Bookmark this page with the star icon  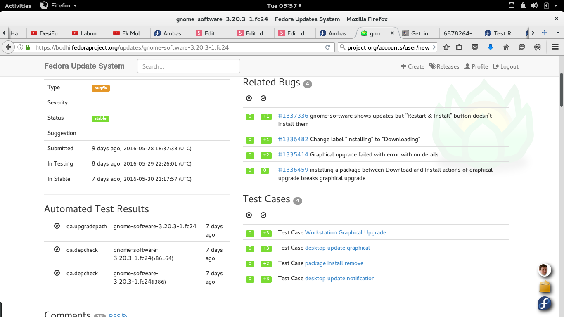coord(446,47)
